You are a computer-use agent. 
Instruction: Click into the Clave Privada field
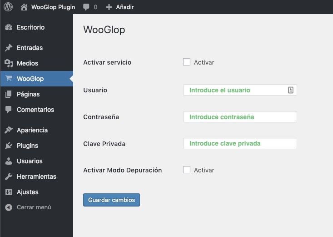pos(240,143)
